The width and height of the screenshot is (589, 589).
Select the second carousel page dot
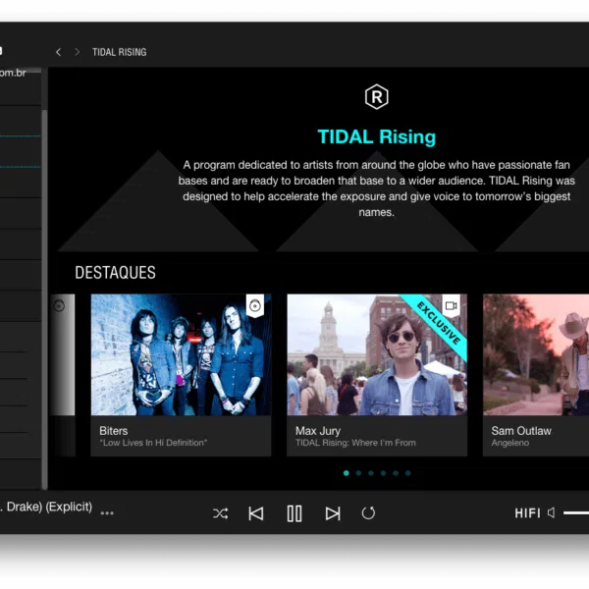point(358,473)
